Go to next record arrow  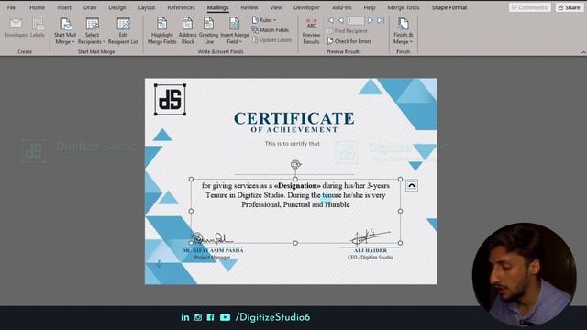[x=371, y=20]
